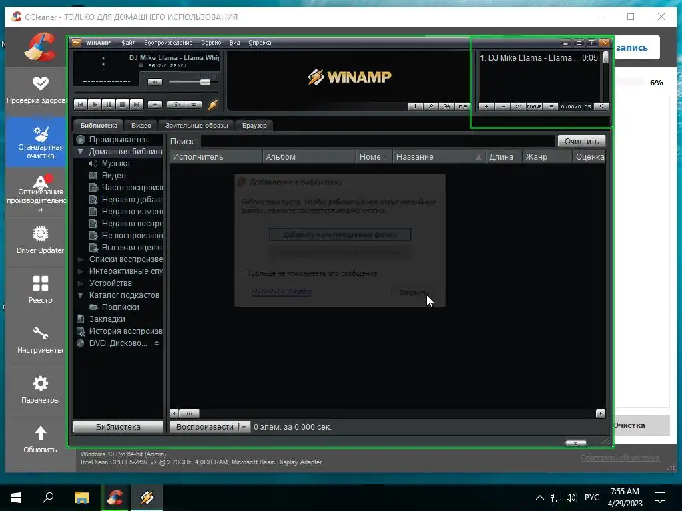Open the Файл menu in Winamp

129,43
